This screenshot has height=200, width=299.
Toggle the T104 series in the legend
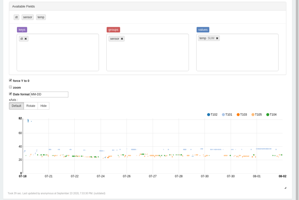tap(271, 115)
